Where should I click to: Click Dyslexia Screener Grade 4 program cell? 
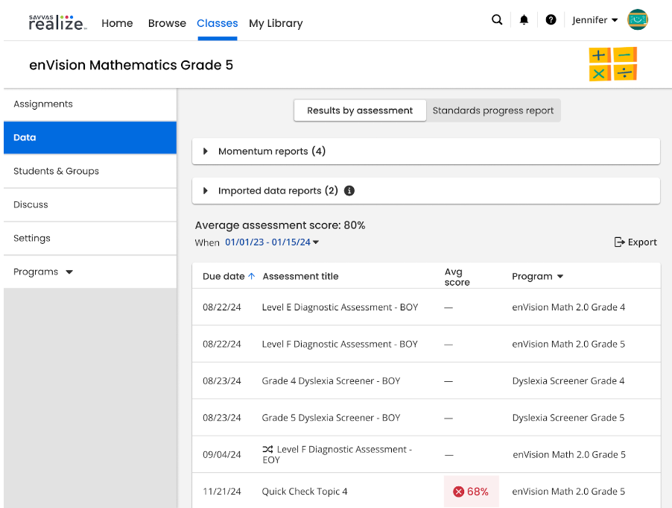point(568,381)
